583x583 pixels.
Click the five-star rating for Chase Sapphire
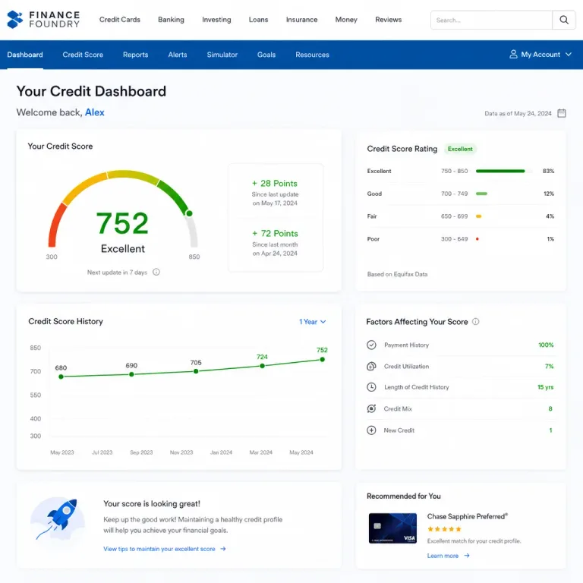pyautogui.click(x=444, y=529)
